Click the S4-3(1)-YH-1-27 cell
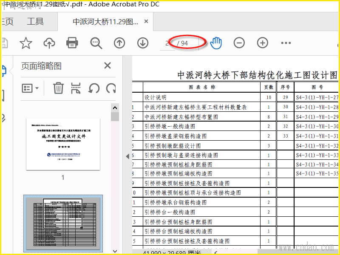 coord(317,97)
